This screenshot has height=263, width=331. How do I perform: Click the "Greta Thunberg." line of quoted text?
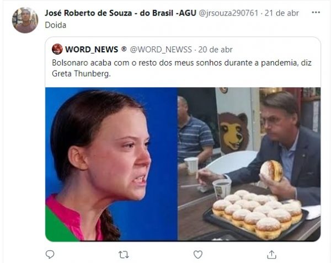pyautogui.click(x=81, y=73)
